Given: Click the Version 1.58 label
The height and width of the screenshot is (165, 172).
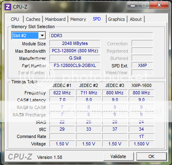Looking at the screenshot, I should pyautogui.click(x=50, y=157).
